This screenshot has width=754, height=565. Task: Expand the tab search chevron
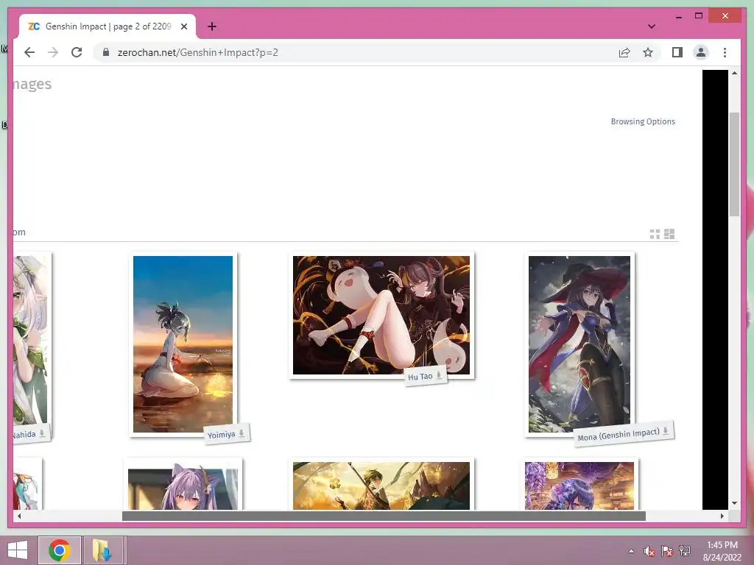[652, 26]
